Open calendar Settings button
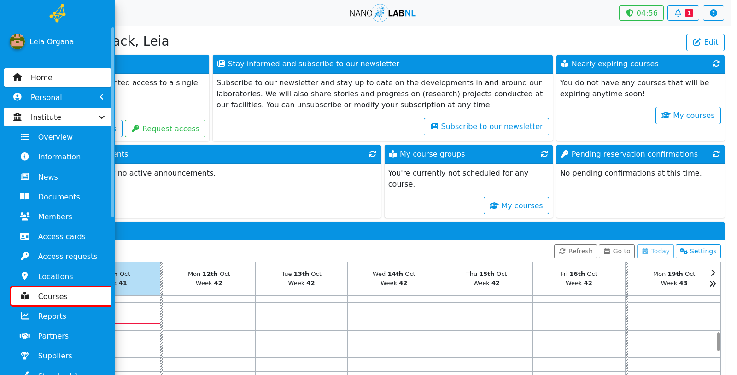Viewport: 737px width, 375px height. (698, 251)
